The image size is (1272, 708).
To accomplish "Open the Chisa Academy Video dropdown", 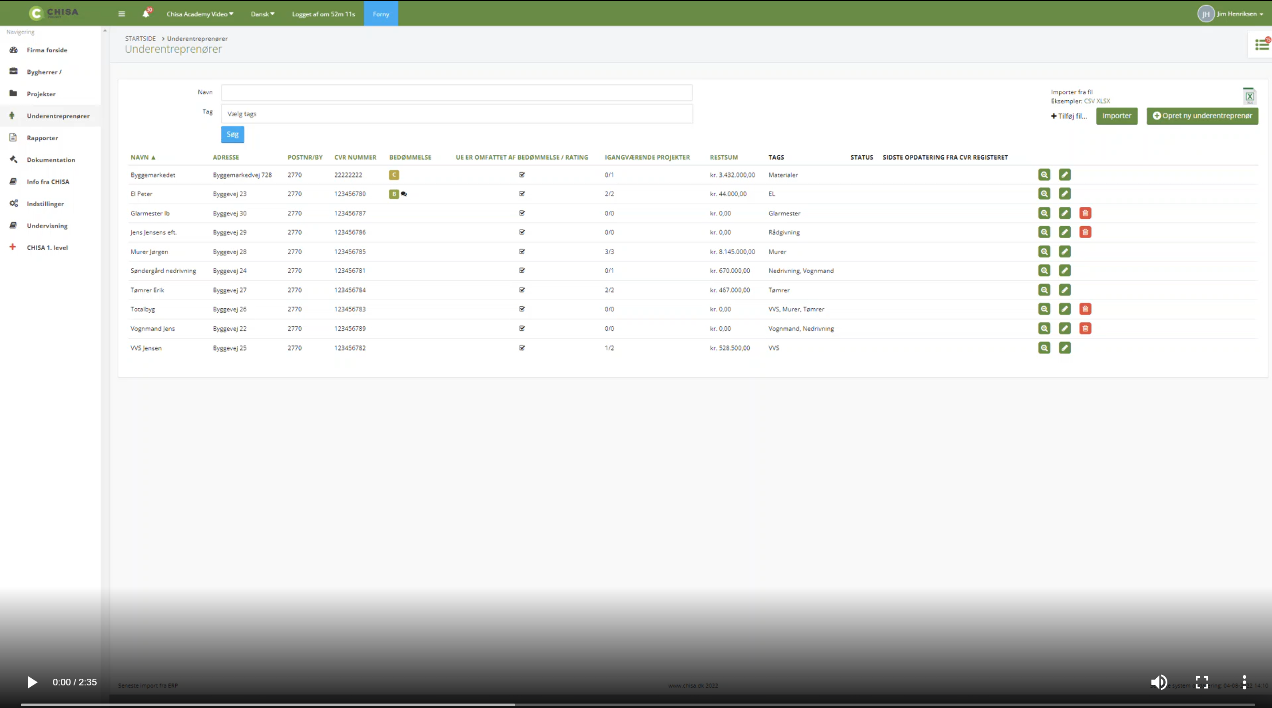I will pos(200,14).
